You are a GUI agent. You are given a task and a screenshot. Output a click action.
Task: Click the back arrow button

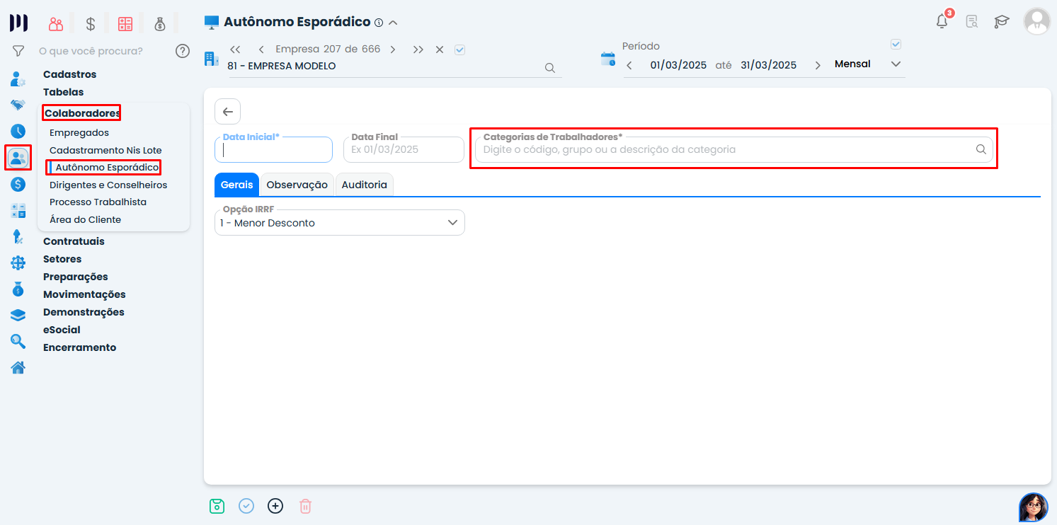tap(227, 112)
